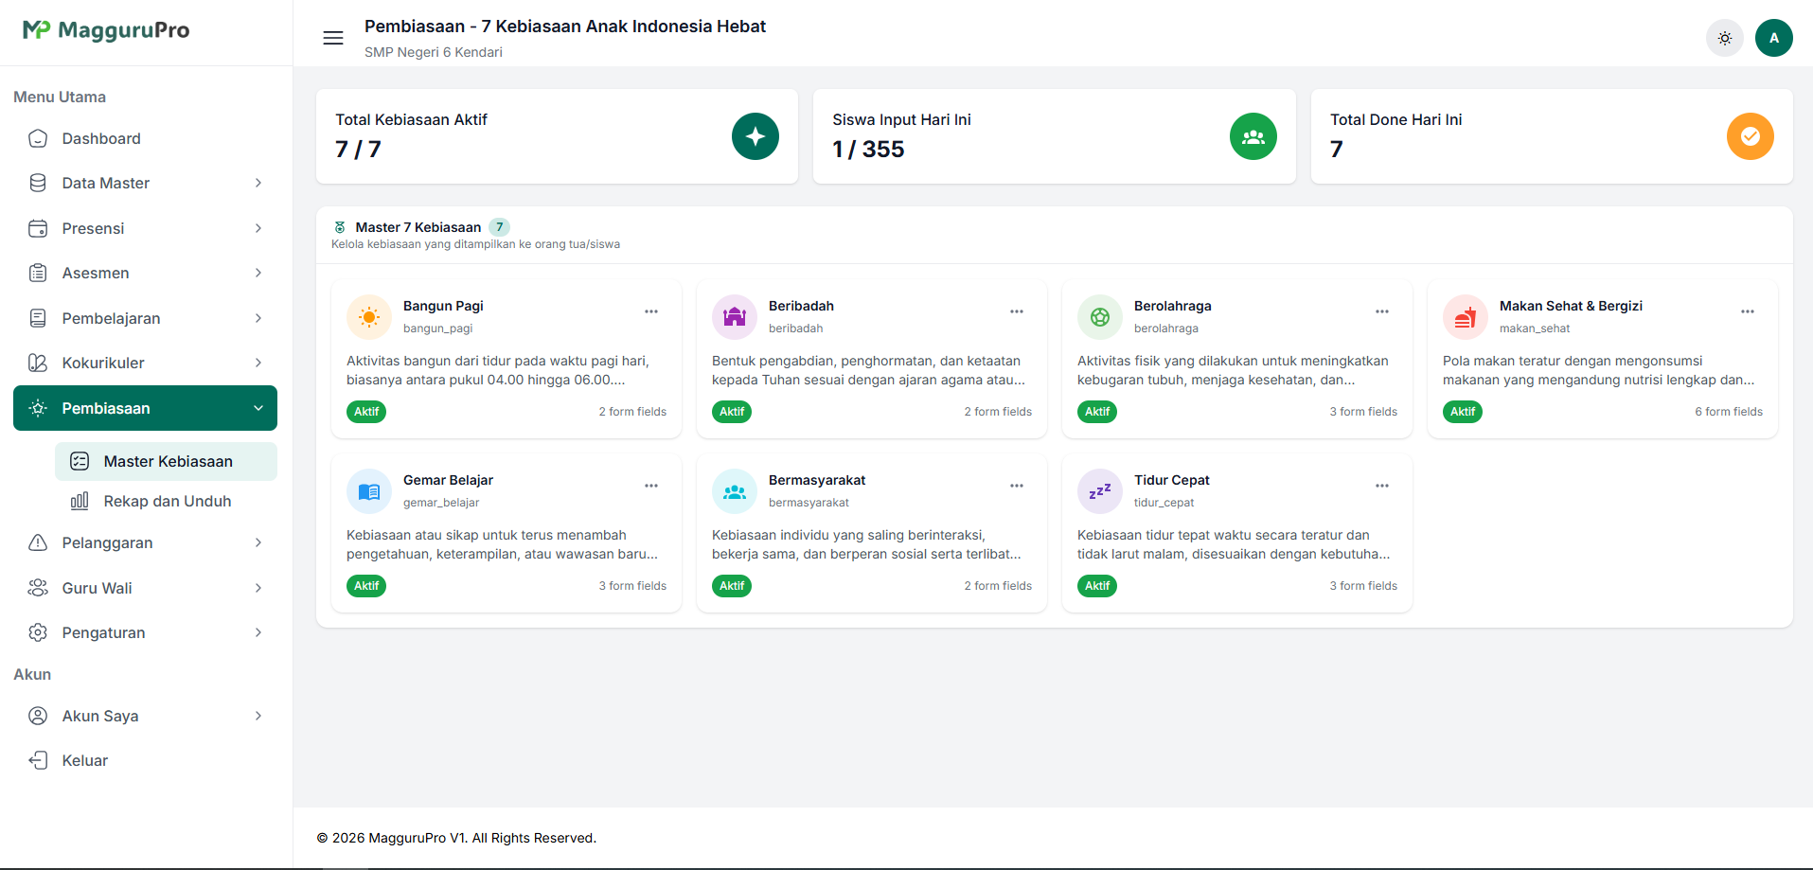The image size is (1813, 870).
Task: Click the people icon of Bermasyarakat
Action: [735, 491]
